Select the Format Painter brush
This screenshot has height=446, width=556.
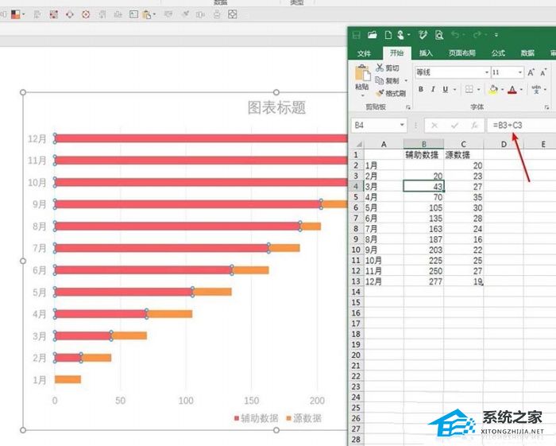pos(380,93)
